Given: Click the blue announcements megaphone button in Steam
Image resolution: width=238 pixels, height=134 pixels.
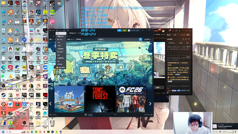Looking at the screenshot, I should tap(120, 30).
